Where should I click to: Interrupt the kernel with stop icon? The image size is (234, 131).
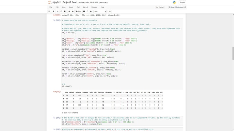pos(84,11)
